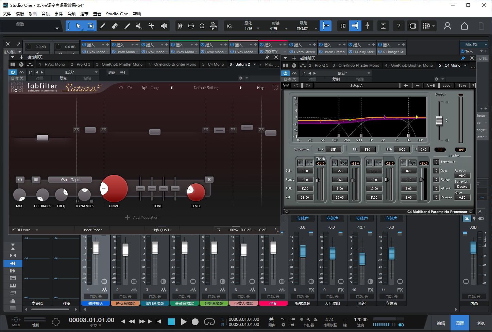Select the Eraser tool

point(115,26)
